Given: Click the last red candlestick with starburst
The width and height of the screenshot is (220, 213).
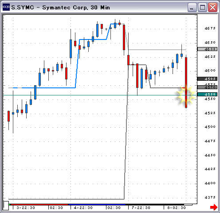Looking at the screenshot, I should (x=186, y=83).
